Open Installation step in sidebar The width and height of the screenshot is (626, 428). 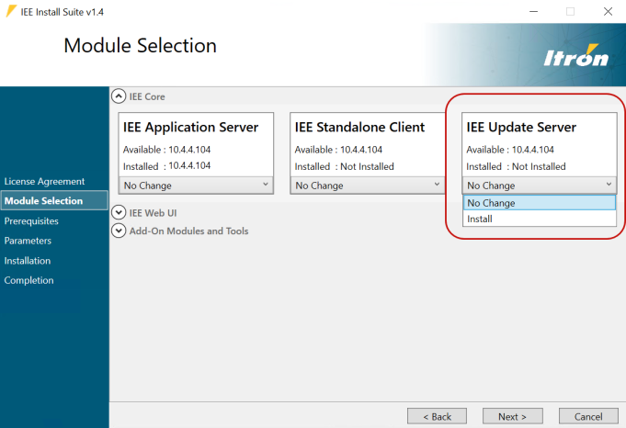point(28,261)
